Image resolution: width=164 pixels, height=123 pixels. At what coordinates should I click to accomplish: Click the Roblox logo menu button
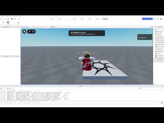[x=24, y=32]
